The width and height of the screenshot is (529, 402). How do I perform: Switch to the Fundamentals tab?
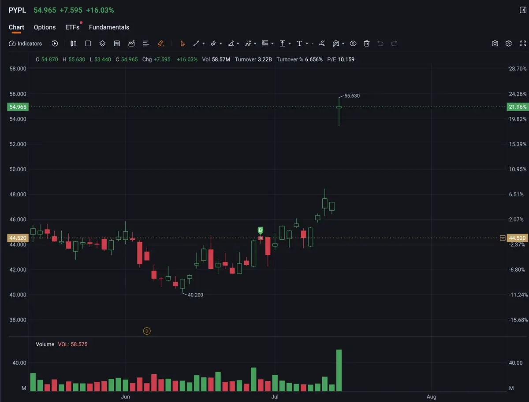109,27
